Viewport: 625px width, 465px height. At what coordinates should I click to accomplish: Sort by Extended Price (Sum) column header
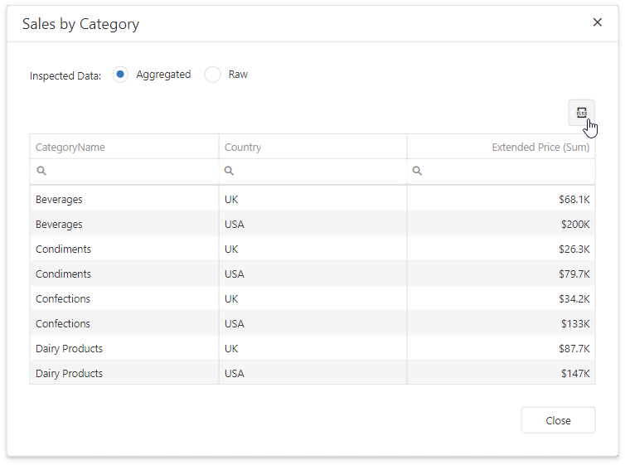[540, 147]
